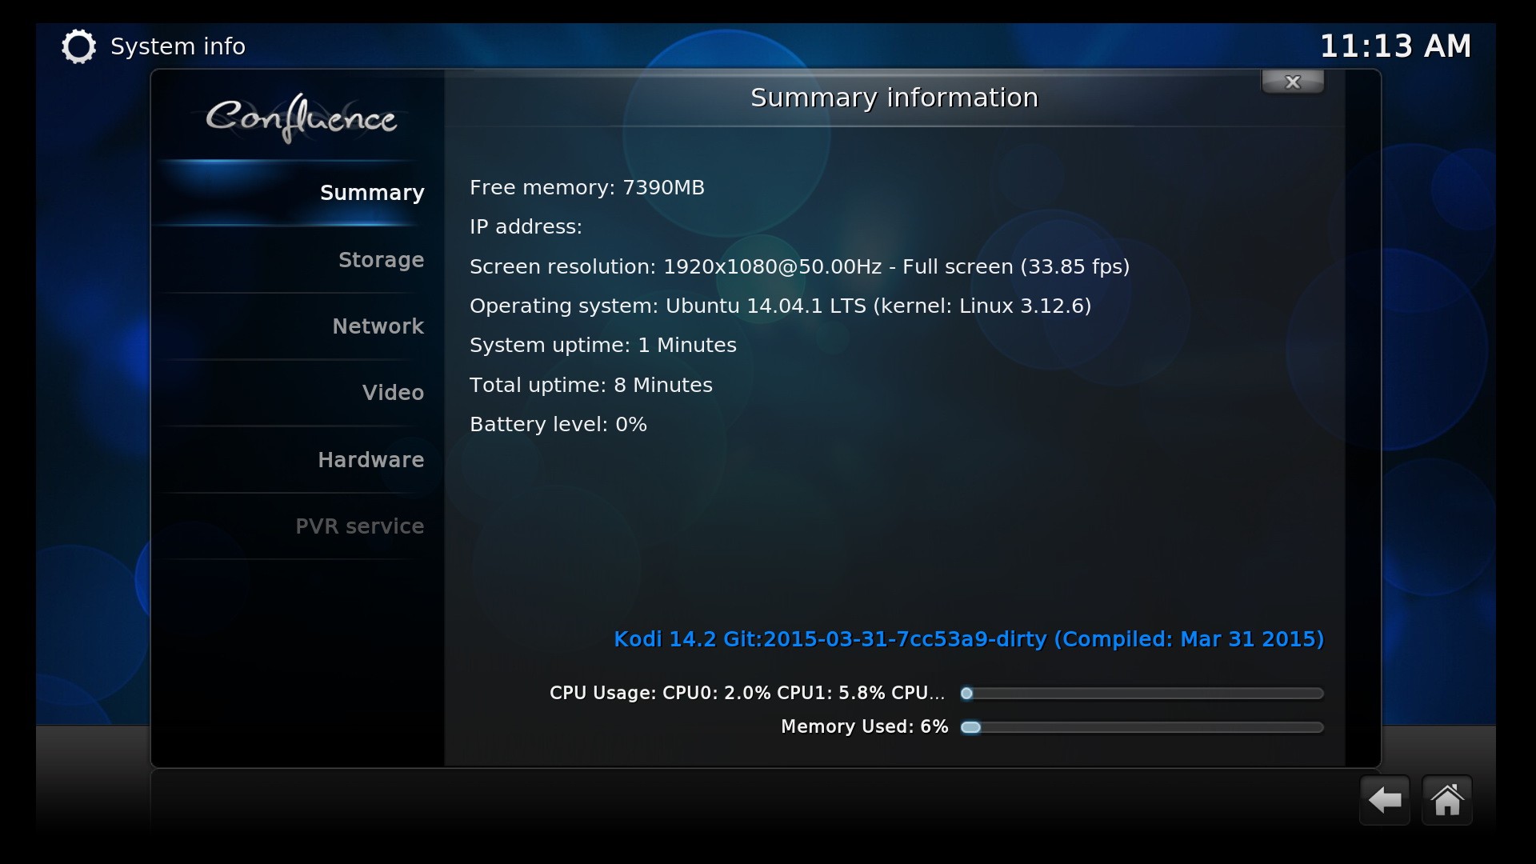The image size is (1536, 864).
Task: Click the Screen resolution line
Action: [800, 266]
